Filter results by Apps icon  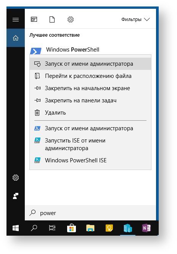click(34, 19)
